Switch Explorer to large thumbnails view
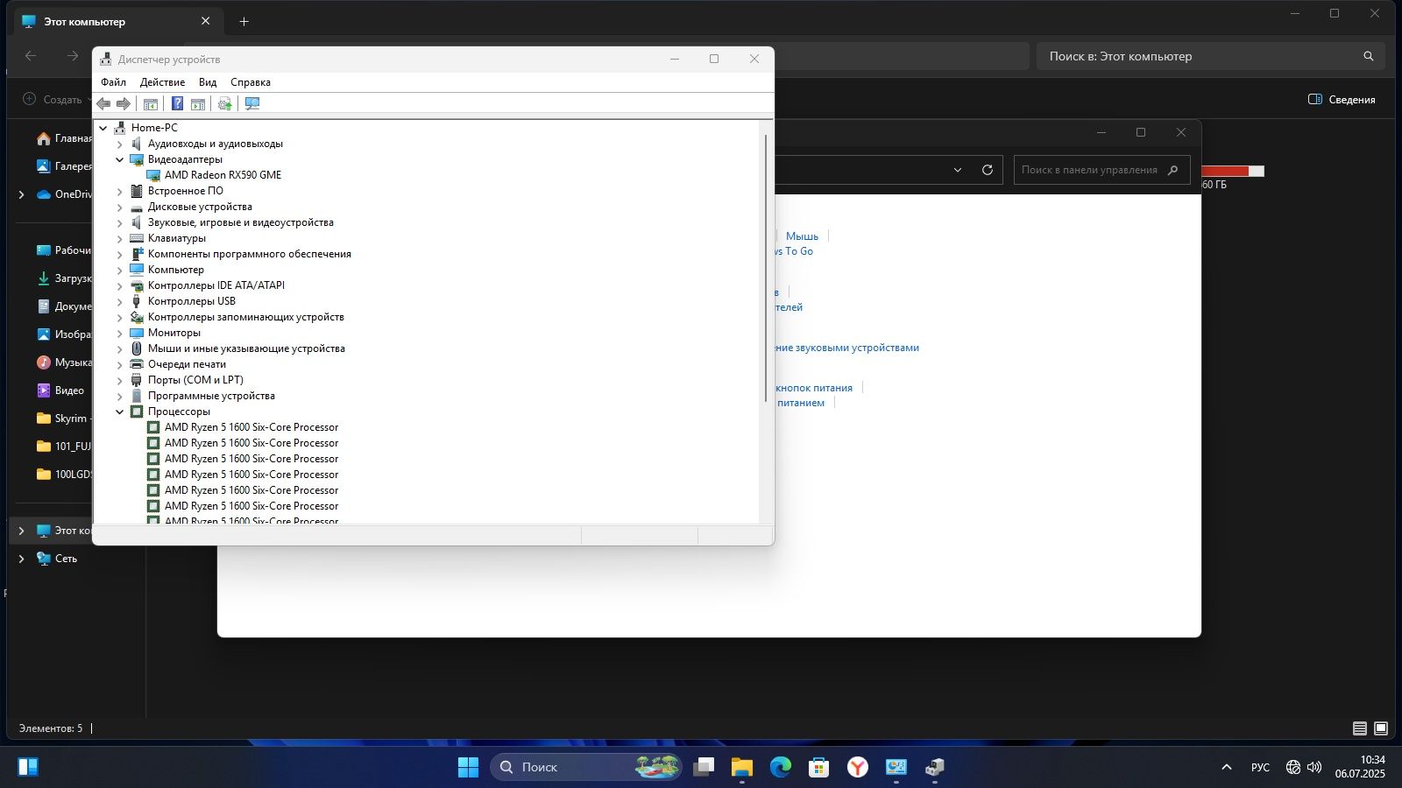This screenshot has height=788, width=1402. click(x=1381, y=728)
